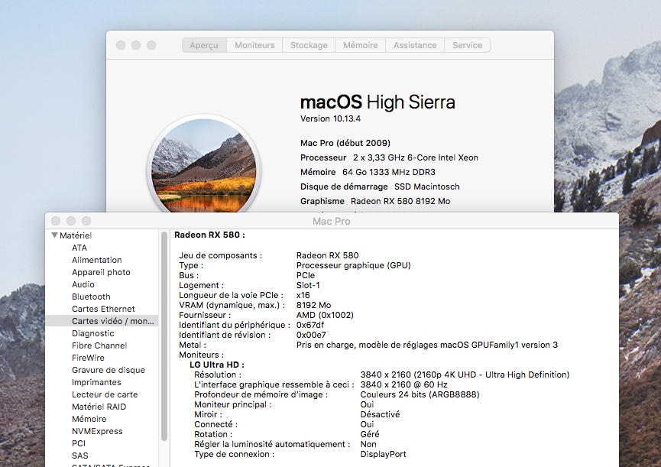This screenshot has width=661, height=467.
Task: Open Appareil photo in sidebar
Action: coord(101,272)
